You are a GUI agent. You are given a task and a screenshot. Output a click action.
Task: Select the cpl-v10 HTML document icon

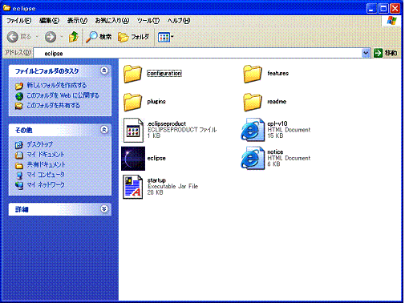tap(253, 130)
